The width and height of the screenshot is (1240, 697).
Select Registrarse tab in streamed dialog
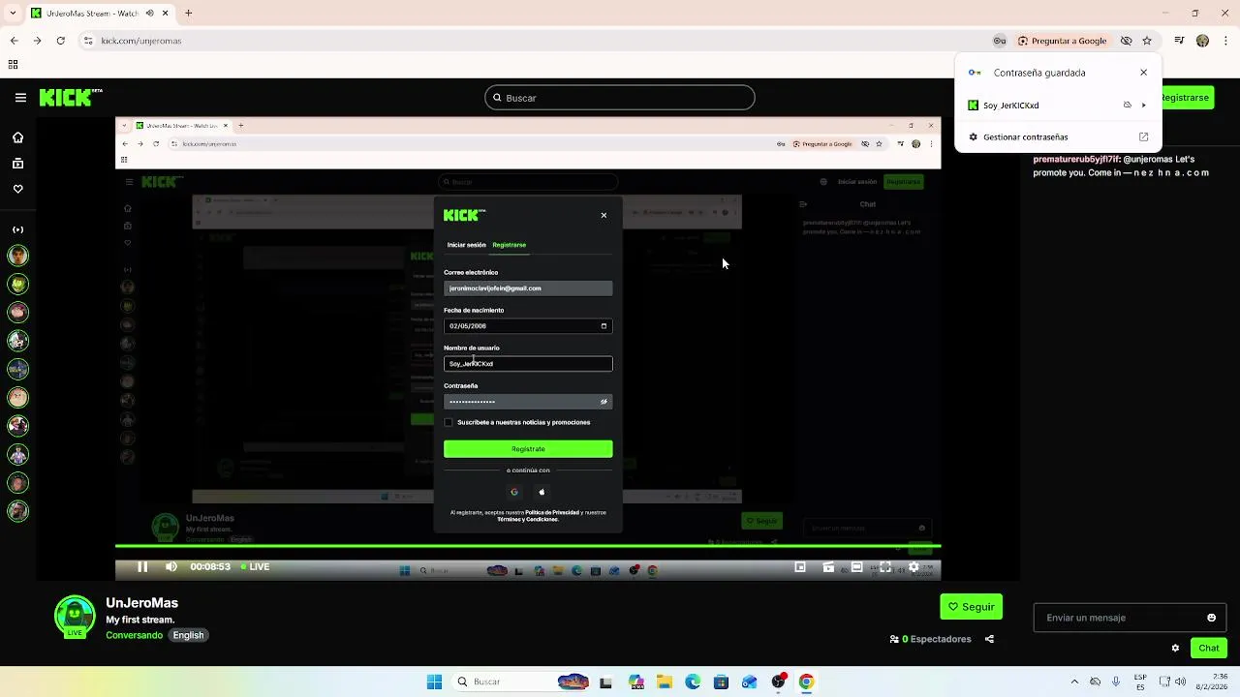click(x=509, y=245)
